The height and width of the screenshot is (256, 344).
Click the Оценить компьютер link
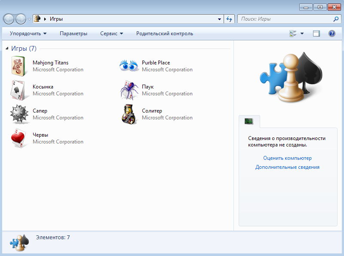(x=287, y=158)
